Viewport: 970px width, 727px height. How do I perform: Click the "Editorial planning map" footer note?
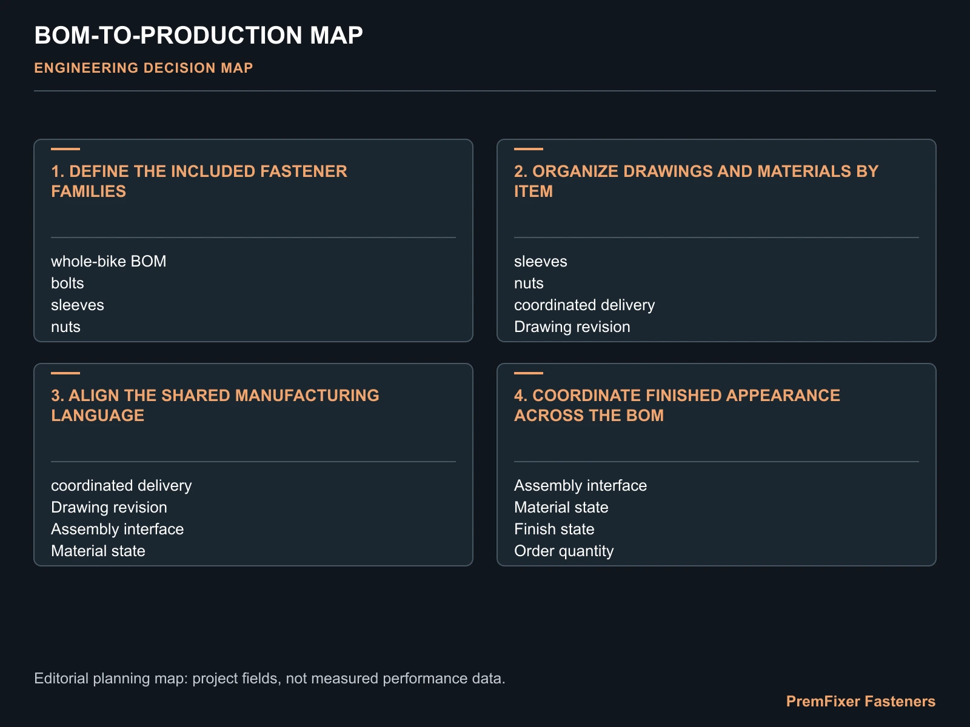[270, 678]
